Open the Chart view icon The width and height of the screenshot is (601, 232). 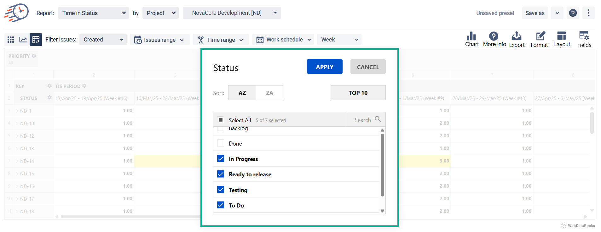point(471,36)
